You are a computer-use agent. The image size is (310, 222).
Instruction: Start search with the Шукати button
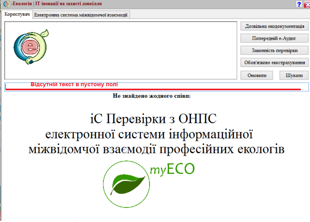(294, 75)
